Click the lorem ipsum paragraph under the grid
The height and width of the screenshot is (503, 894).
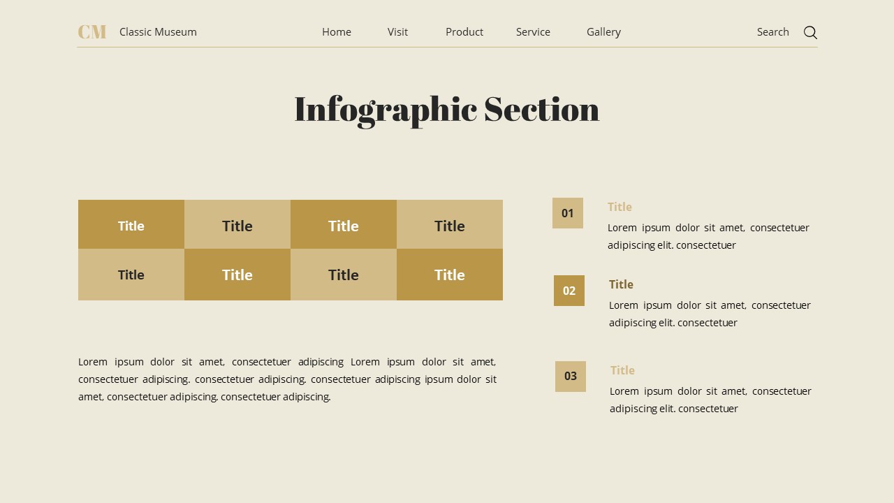click(x=288, y=379)
